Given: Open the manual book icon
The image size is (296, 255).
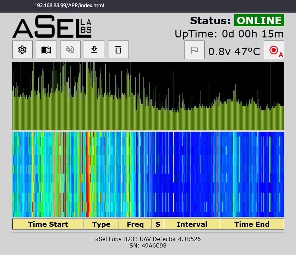Looking at the screenshot, I should pos(46,50).
